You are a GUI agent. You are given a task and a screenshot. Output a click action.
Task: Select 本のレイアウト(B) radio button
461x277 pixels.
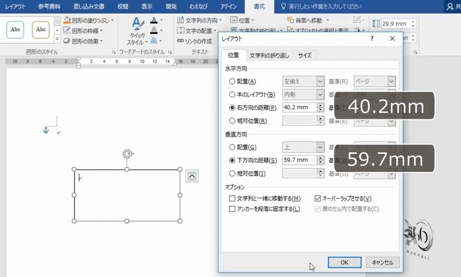coord(232,94)
